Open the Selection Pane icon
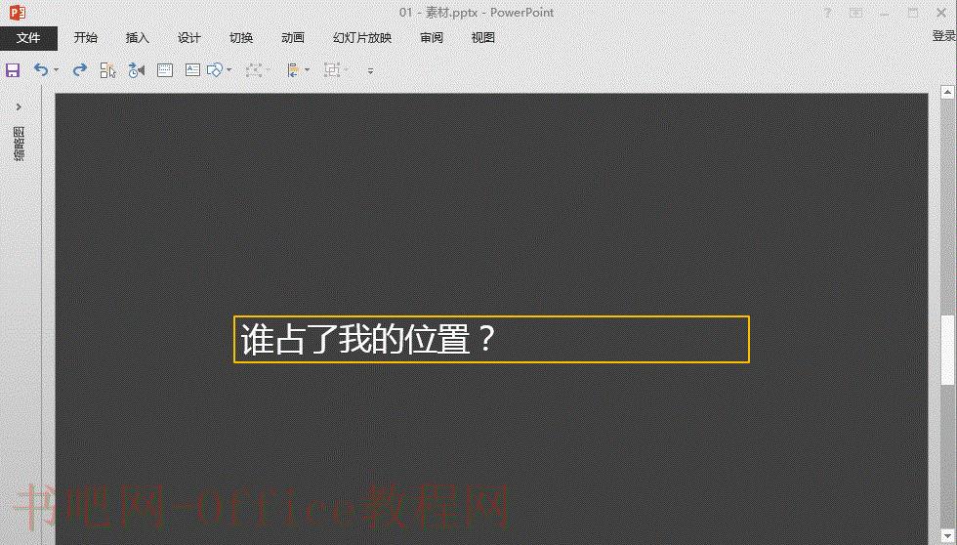 108,70
